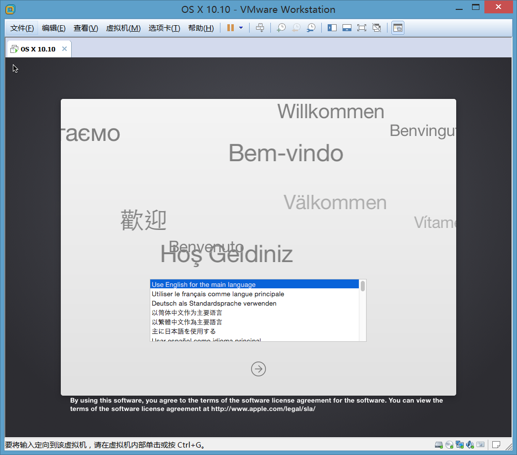
Task: Select 主に日本語を使用する in the list
Action: (254, 331)
